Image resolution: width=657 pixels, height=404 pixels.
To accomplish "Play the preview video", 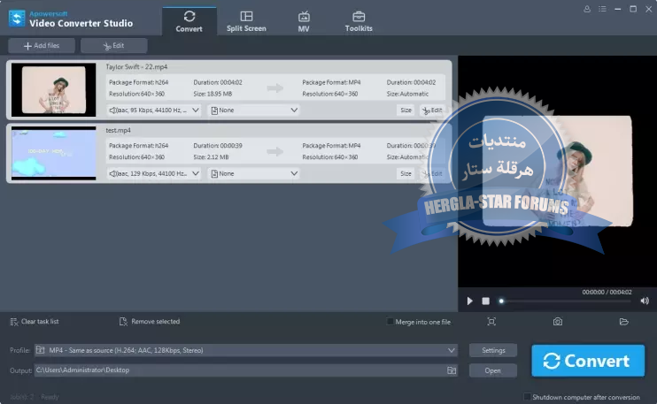I will click(x=469, y=301).
